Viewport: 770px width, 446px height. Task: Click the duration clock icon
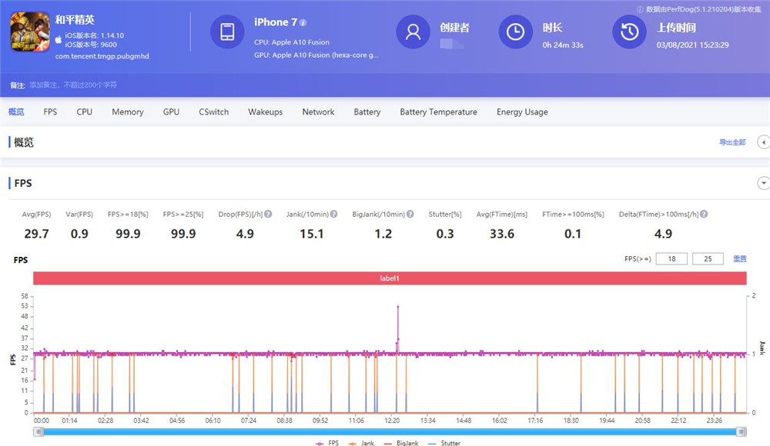point(516,32)
